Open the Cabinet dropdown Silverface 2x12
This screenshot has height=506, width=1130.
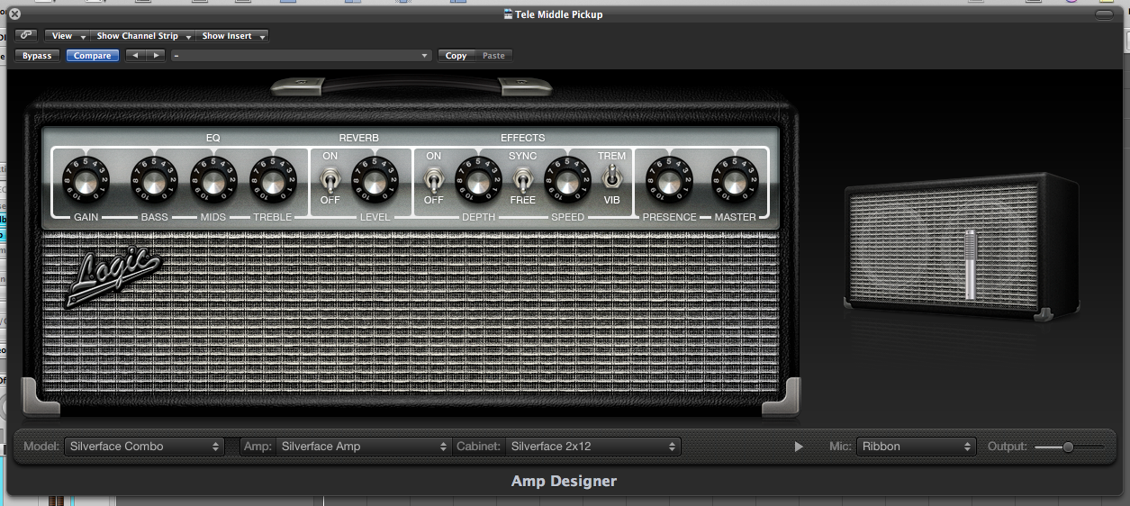point(593,447)
